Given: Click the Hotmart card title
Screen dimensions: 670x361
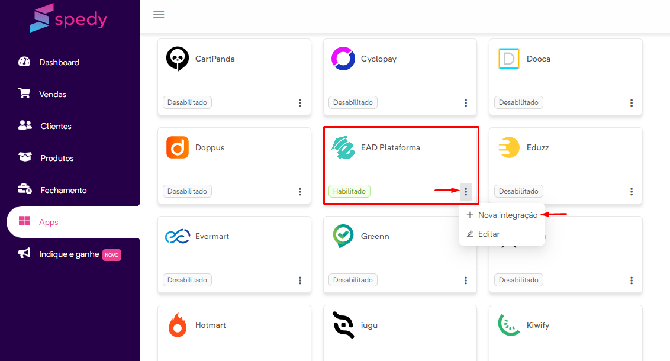Looking at the screenshot, I should point(210,325).
